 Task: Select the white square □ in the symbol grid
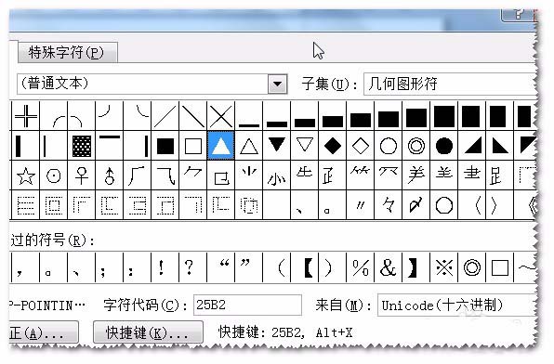[193, 146]
